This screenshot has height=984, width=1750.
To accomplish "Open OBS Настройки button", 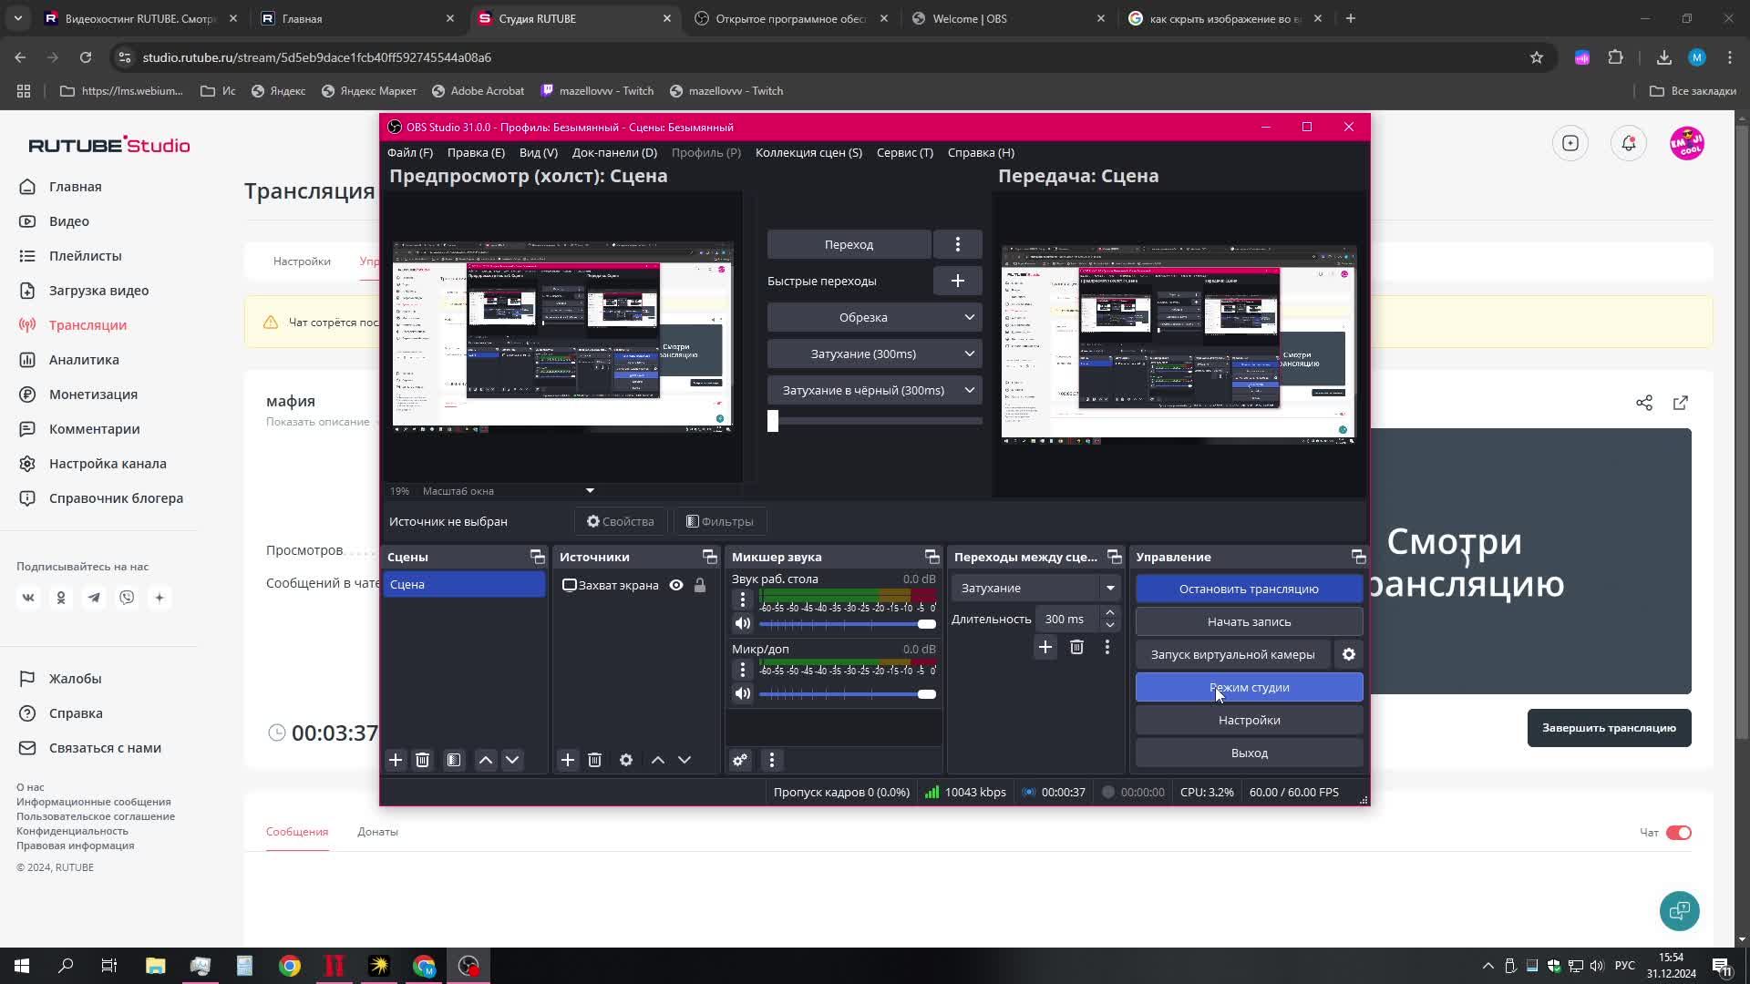I will [1250, 720].
